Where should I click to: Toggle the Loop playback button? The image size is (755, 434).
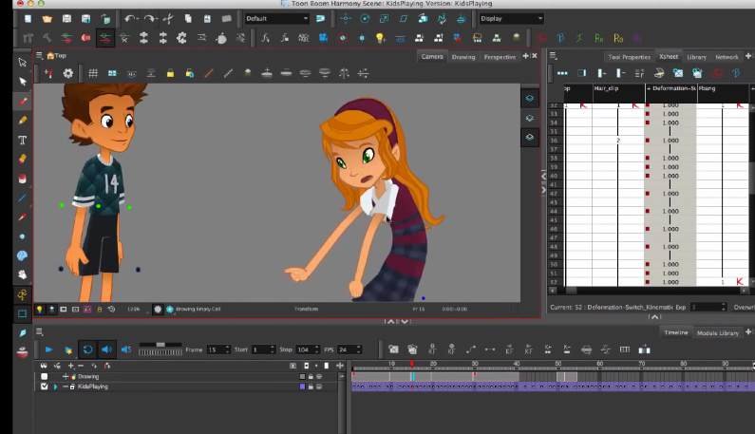[x=86, y=349]
